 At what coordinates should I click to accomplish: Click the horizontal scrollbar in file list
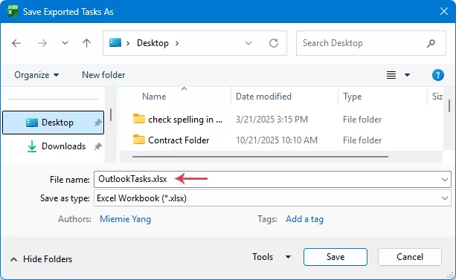(260, 157)
